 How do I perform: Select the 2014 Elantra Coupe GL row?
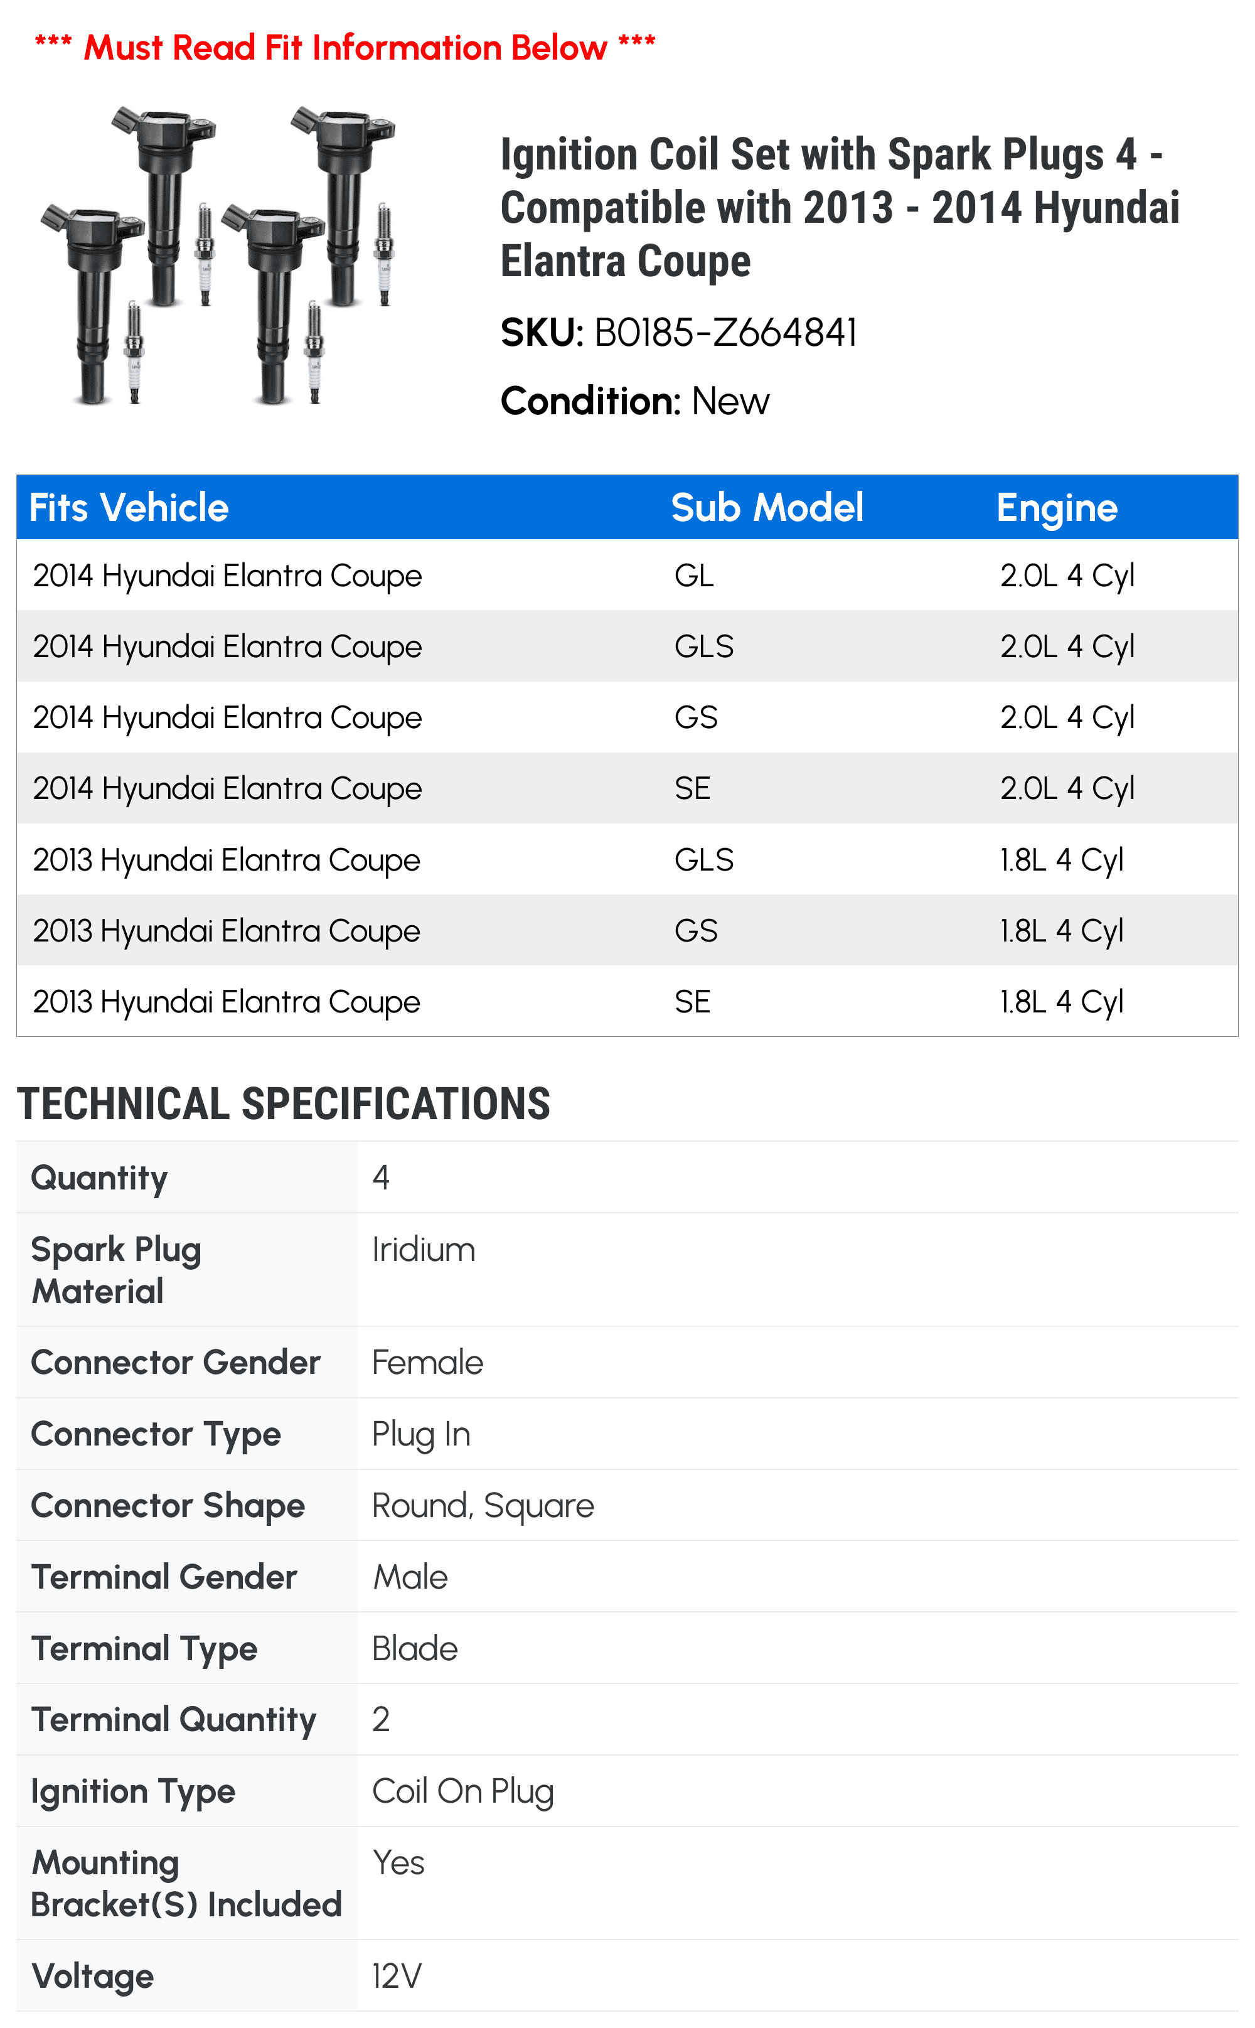(x=627, y=576)
